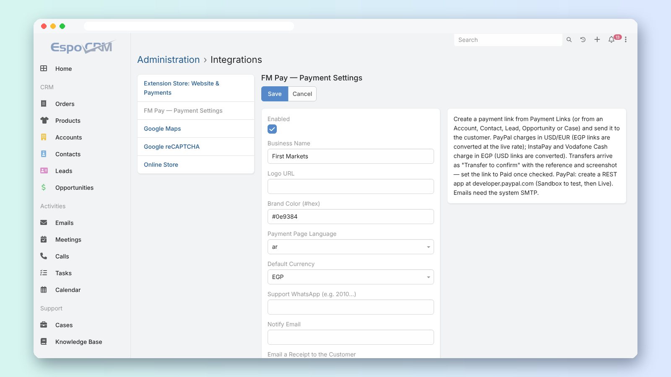Image resolution: width=671 pixels, height=377 pixels.
Task: Click the Products t-shirt icon
Action: click(44, 120)
